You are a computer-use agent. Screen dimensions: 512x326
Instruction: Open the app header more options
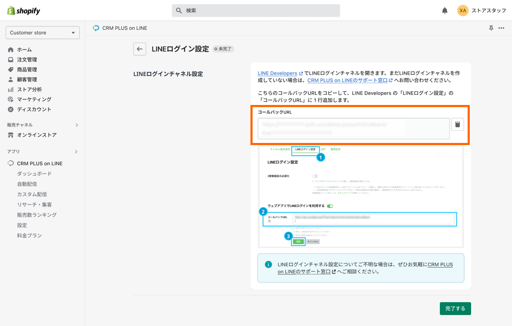(501, 28)
